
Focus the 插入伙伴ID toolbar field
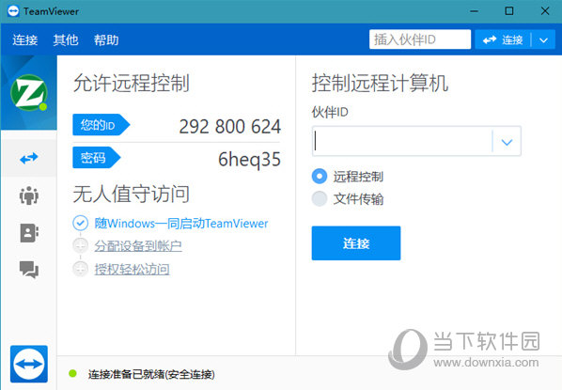pyautogui.click(x=420, y=39)
